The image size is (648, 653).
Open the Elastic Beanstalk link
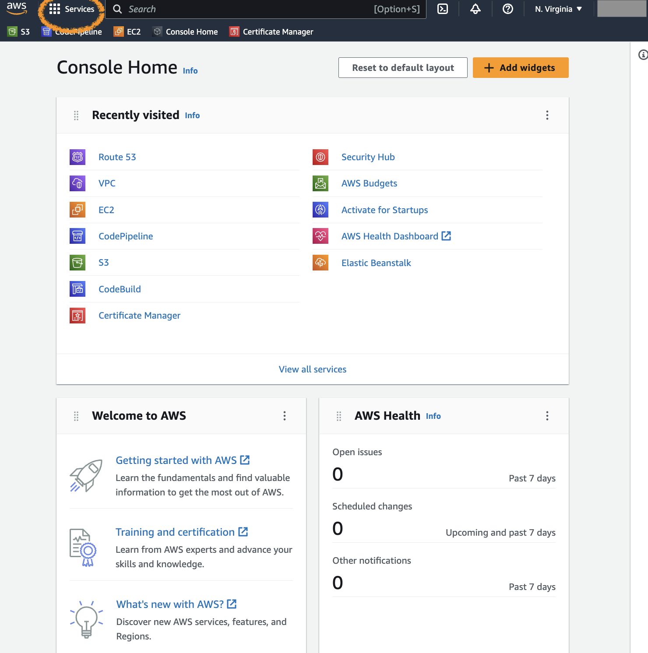[376, 263]
